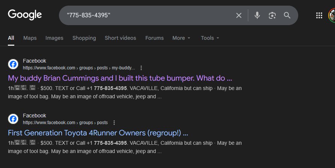Open "First Generation Toyota 4Runner Owners" result

98,133
